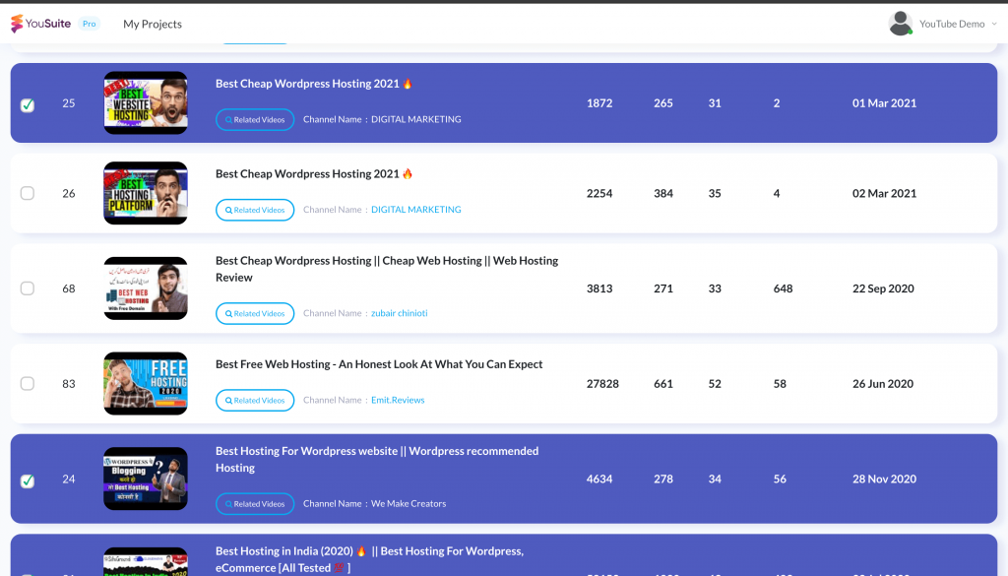The width and height of the screenshot is (1008, 576).
Task: Check the checkbox for video row 26
Action: 28,193
